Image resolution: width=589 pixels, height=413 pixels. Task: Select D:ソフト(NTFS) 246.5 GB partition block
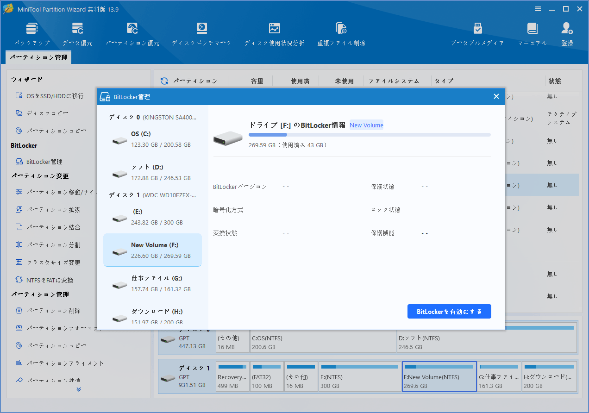487,338
